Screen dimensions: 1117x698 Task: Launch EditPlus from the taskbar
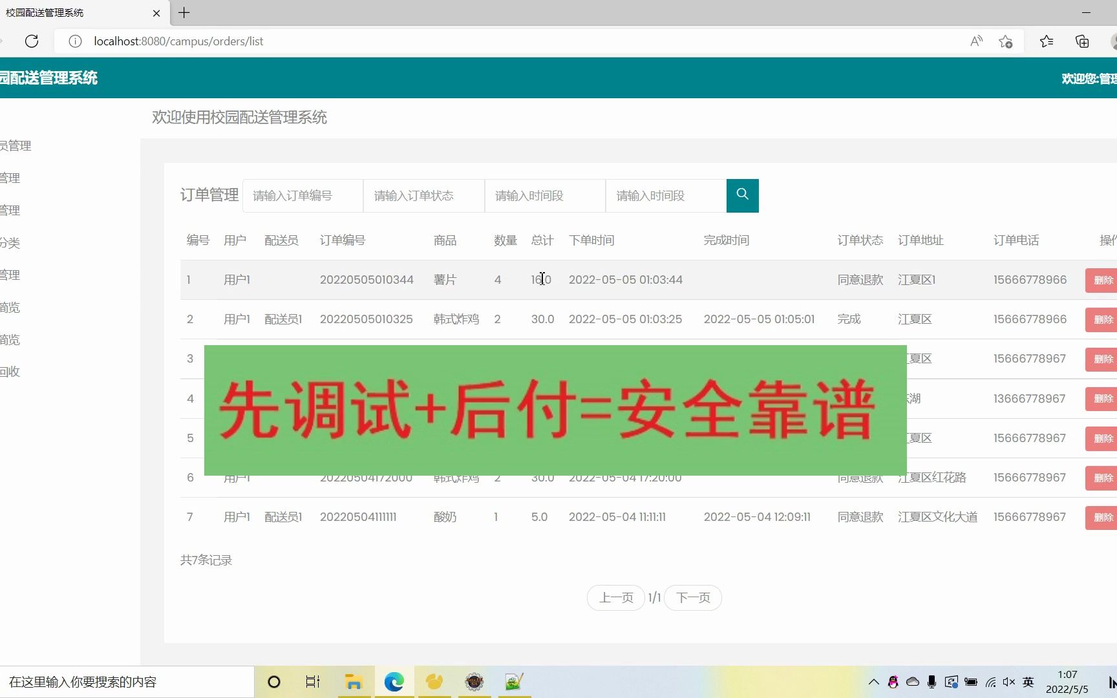(515, 682)
